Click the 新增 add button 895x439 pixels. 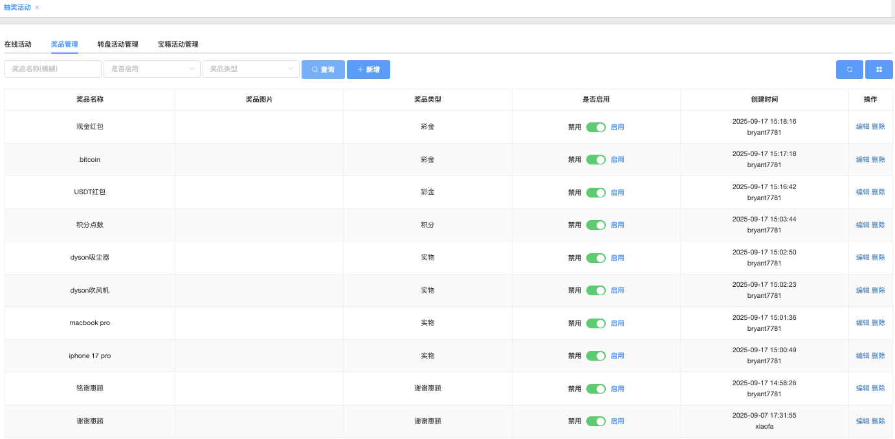368,69
